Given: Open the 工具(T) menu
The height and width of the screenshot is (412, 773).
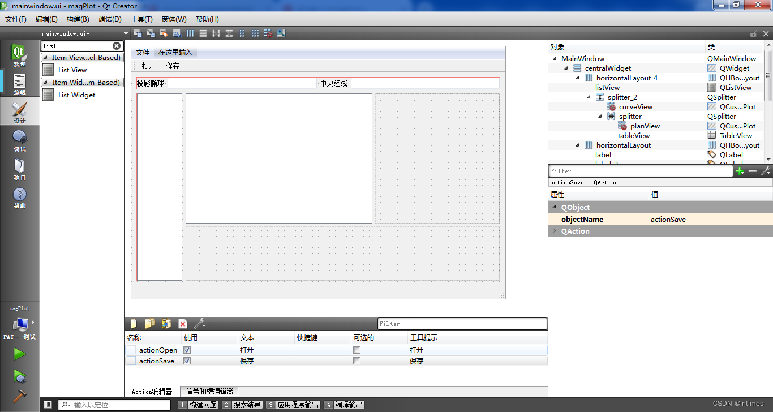Looking at the screenshot, I should click(x=141, y=19).
